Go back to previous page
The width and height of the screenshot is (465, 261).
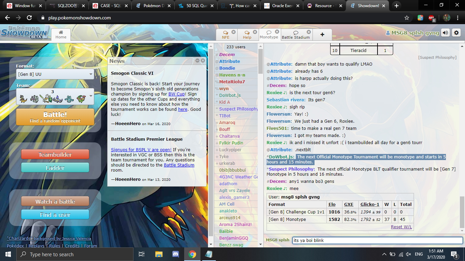(7, 18)
